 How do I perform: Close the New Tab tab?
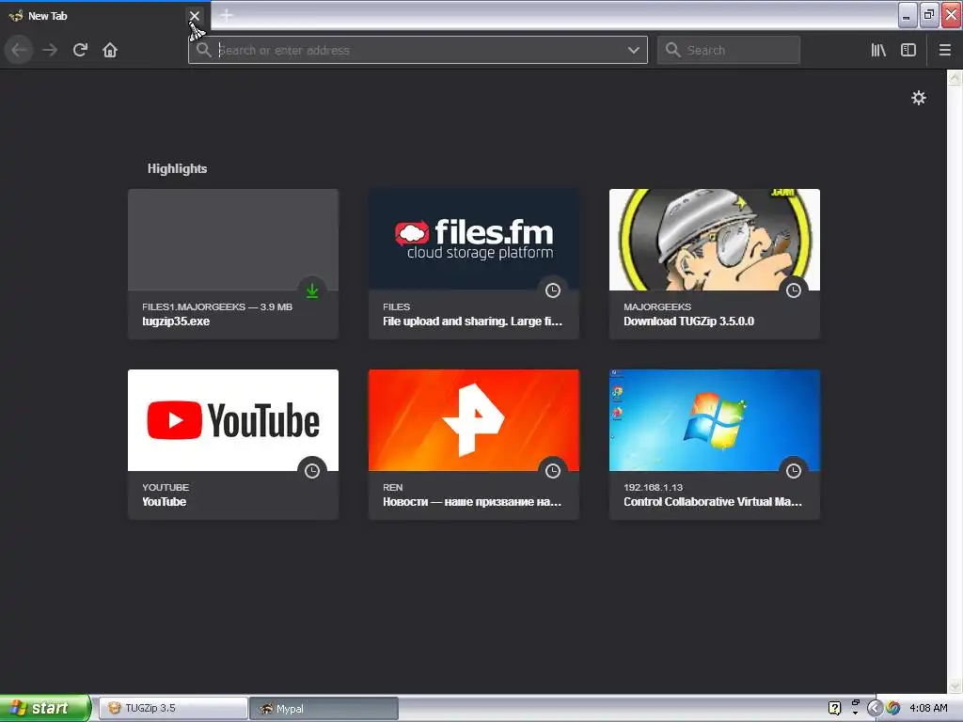(x=194, y=16)
